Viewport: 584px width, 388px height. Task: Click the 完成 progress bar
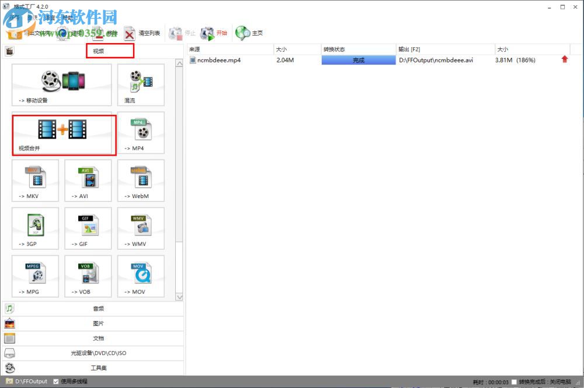click(359, 60)
